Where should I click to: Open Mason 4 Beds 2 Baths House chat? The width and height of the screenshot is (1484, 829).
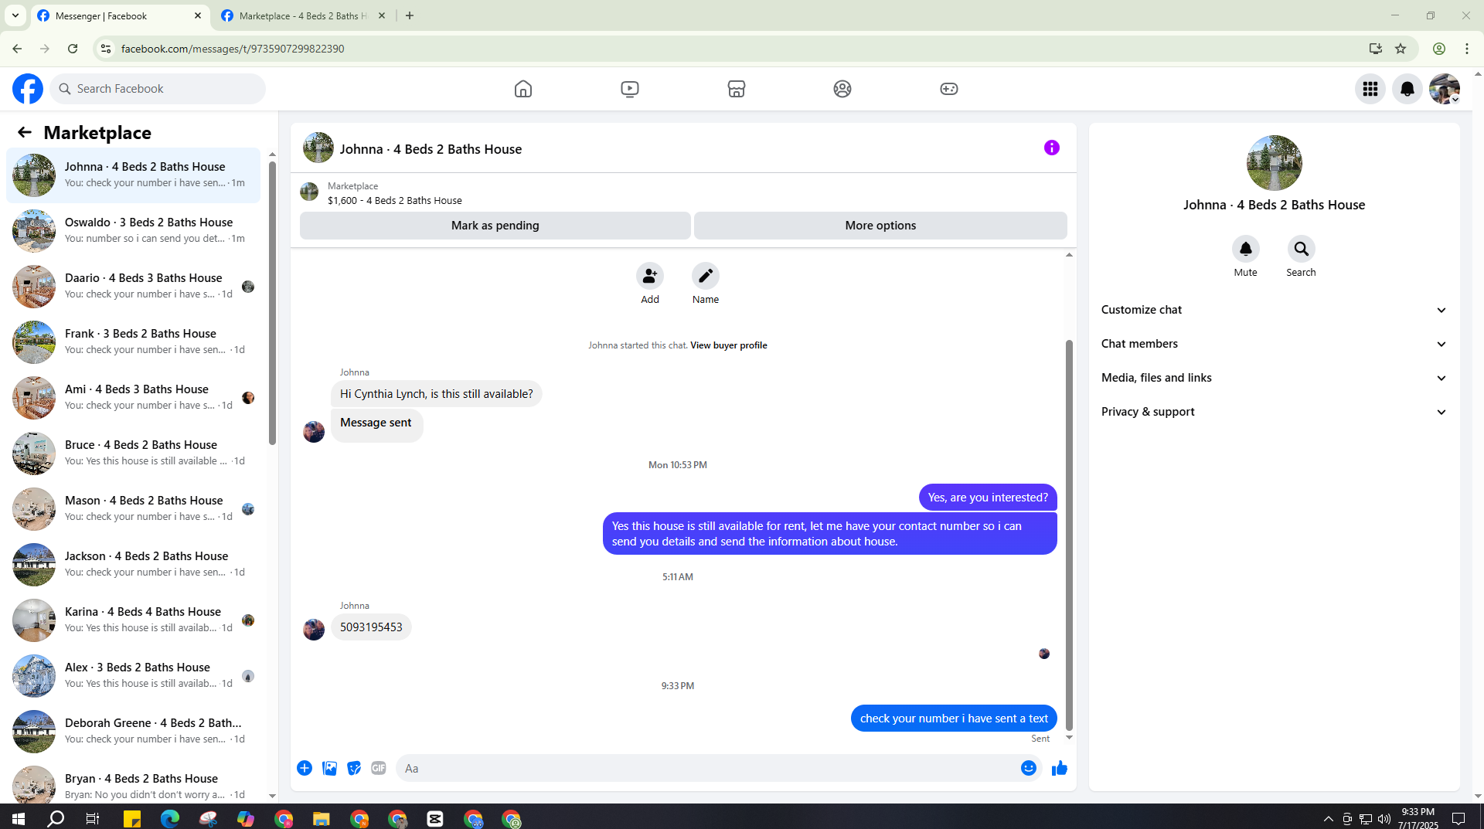[133, 508]
